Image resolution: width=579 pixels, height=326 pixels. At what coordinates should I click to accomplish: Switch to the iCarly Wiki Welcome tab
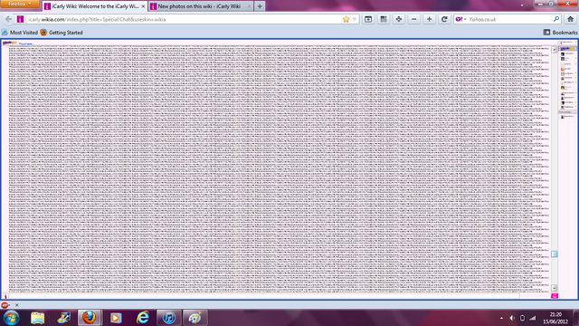[94, 6]
